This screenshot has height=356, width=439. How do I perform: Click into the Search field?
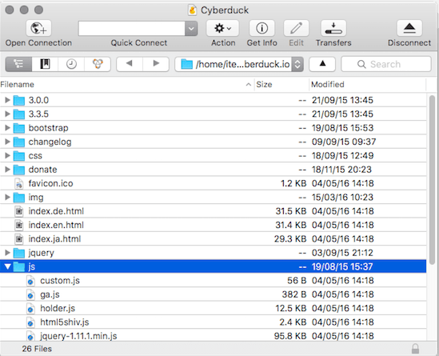pyautogui.click(x=385, y=64)
